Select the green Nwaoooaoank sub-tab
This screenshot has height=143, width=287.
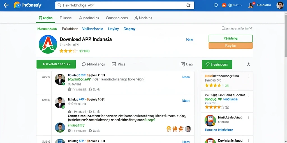[x=47, y=29]
